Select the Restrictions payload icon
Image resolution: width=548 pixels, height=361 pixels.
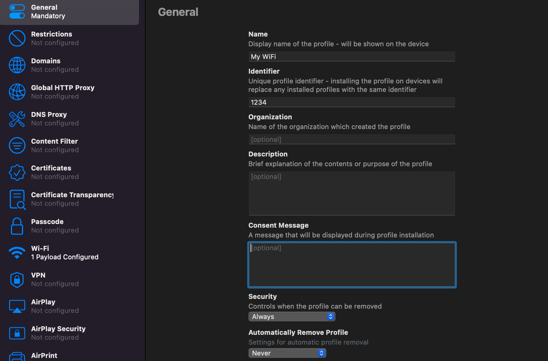pyautogui.click(x=17, y=38)
